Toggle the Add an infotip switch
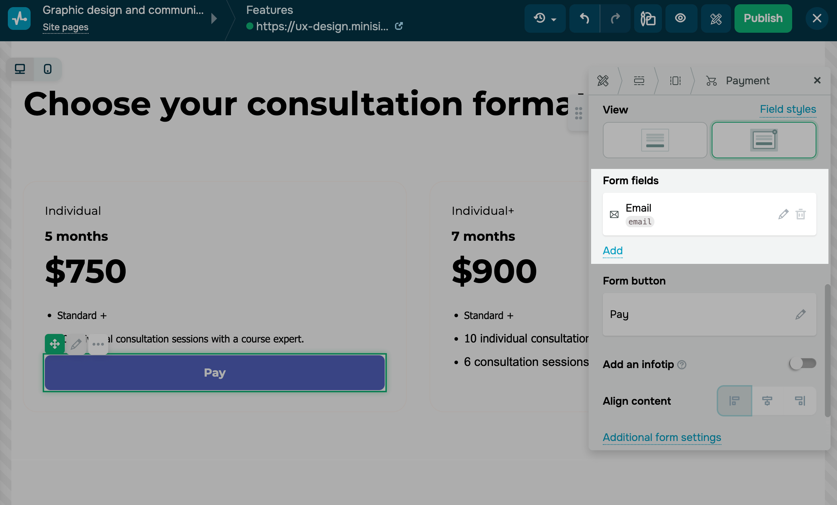Image resolution: width=837 pixels, height=505 pixels. (x=802, y=363)
